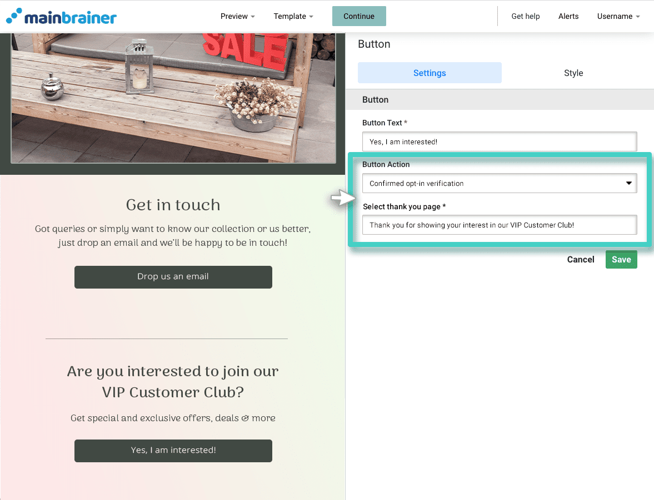Click the Select thank you page field
The image size is (654, 500).
pyautogui.click(x=500, y=225)
